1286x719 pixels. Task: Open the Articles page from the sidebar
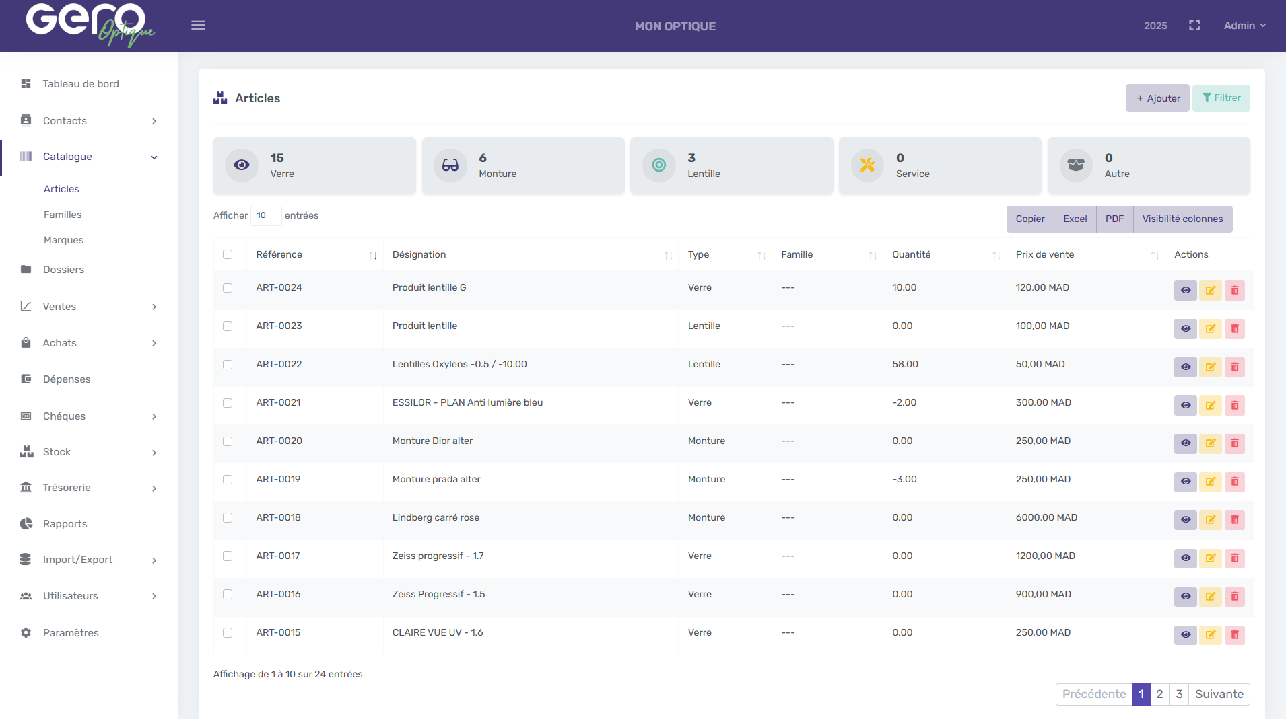(x=61, y=189)
